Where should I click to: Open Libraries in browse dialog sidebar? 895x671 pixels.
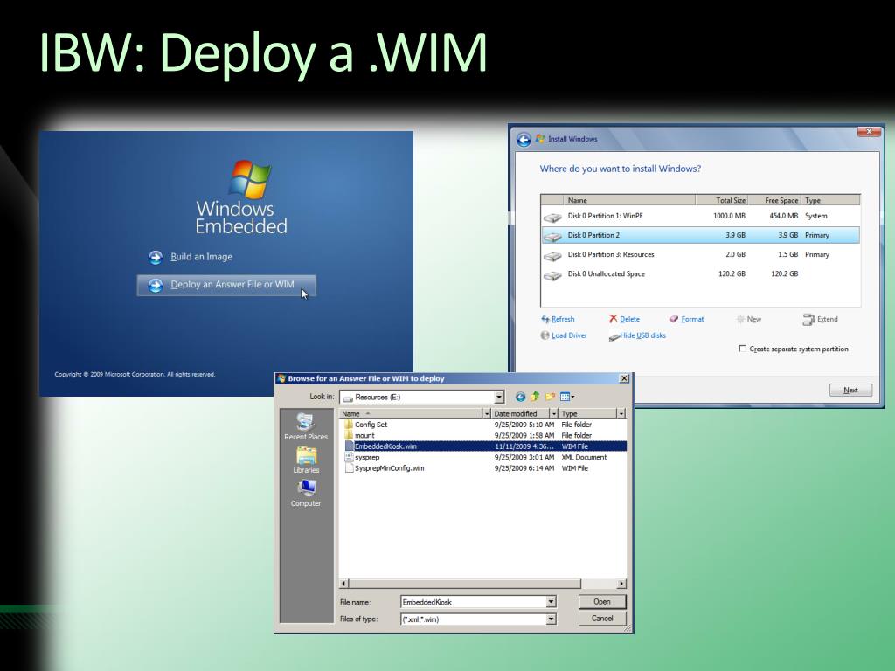[306, 460]
